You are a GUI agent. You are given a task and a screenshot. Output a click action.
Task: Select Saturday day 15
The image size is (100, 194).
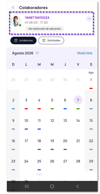(x=91, y=121)
